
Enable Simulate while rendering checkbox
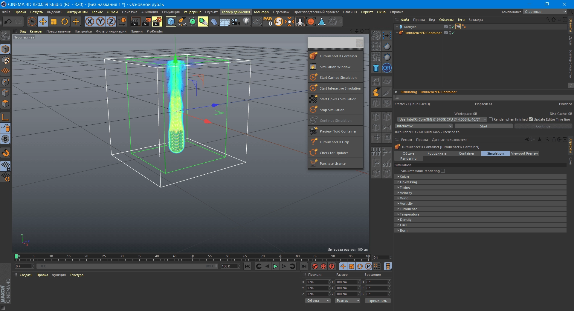(443, 171)
